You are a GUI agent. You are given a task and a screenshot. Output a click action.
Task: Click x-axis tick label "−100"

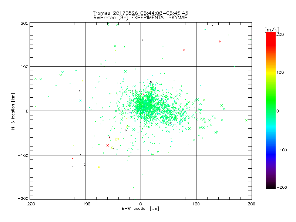click(85, 204)
